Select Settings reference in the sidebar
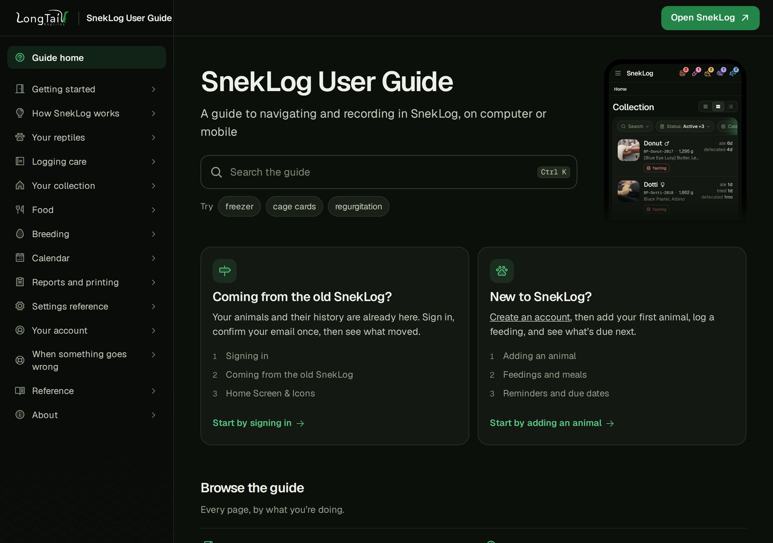This screenshot has height=543, width=773. coord(86,306)
